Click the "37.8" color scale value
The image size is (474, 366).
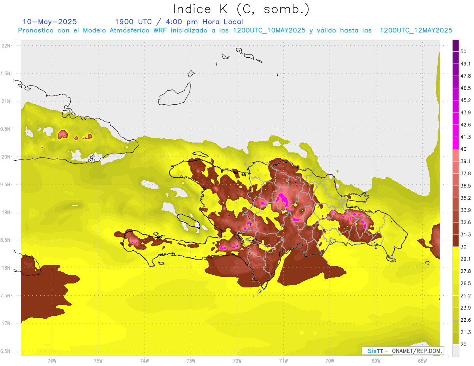click(466, 173)
